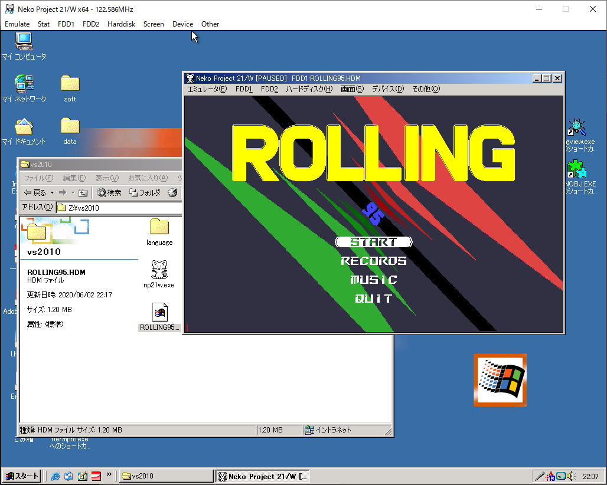607x485 pixels.
Task: Close the inner Neko Project 21/W window
Action: [557, 78]
